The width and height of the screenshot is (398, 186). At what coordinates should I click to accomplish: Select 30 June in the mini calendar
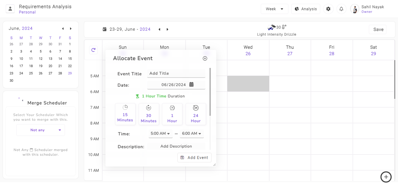(x=11, y=80)
